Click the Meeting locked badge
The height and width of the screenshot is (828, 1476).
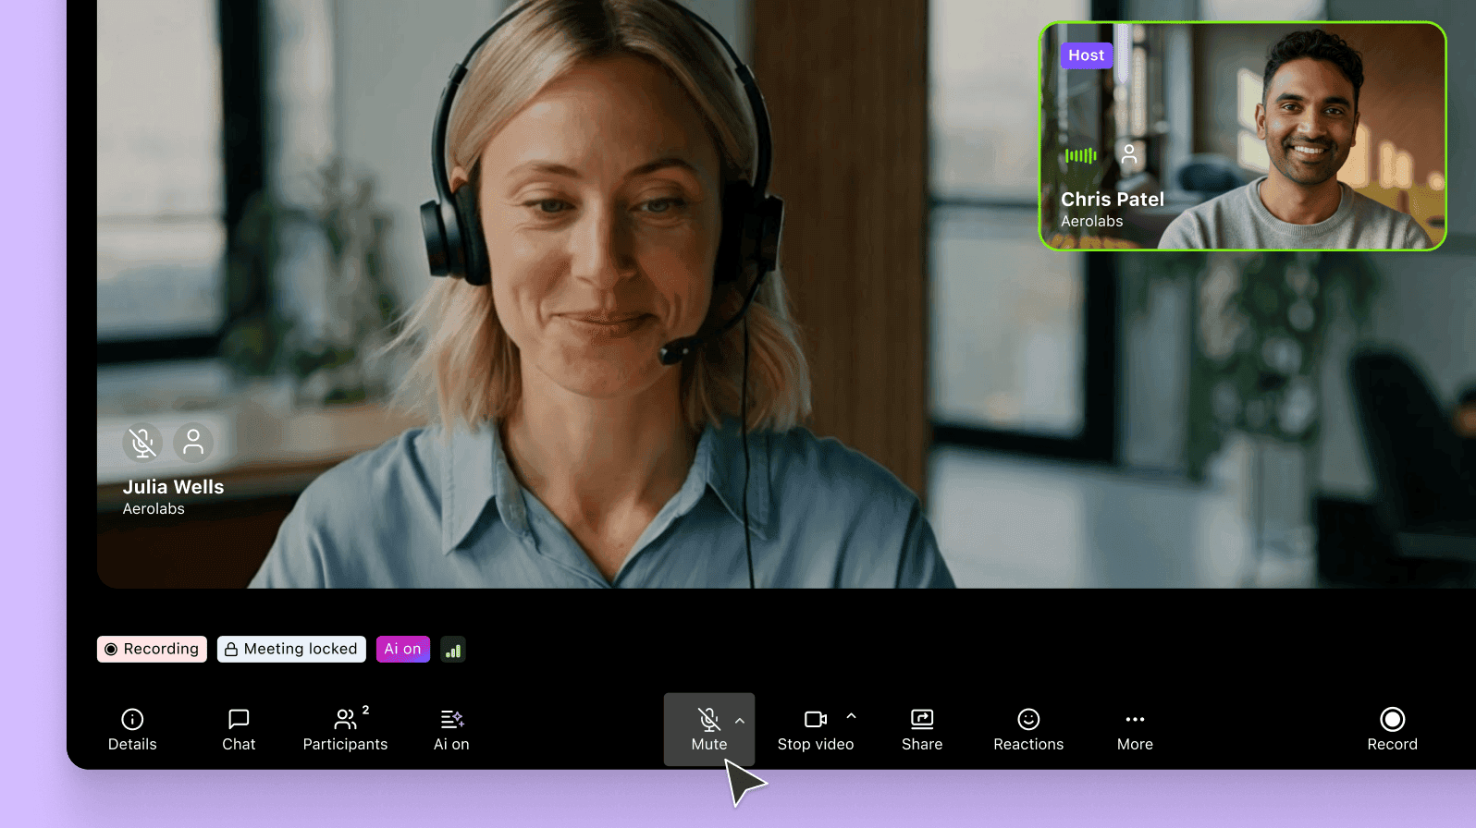pos(291,650)
